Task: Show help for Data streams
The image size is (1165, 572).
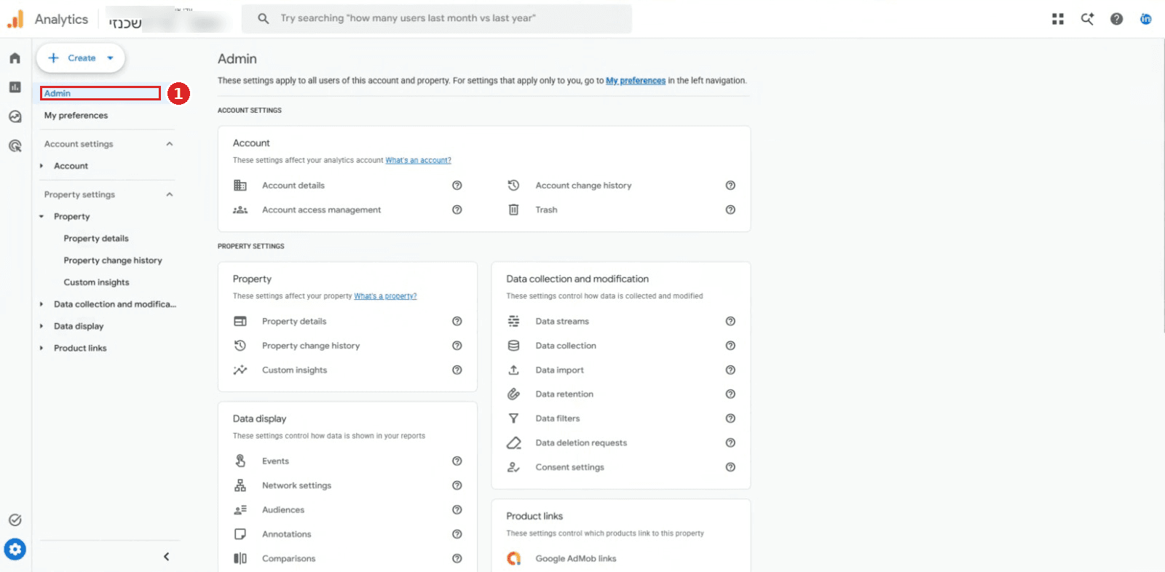Action: (x=730, y=321)
